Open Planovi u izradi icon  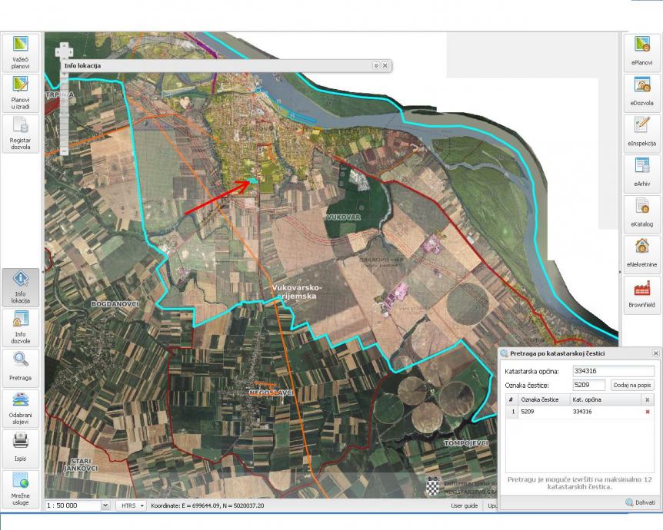pyautogui.click(x=20, y=94)
